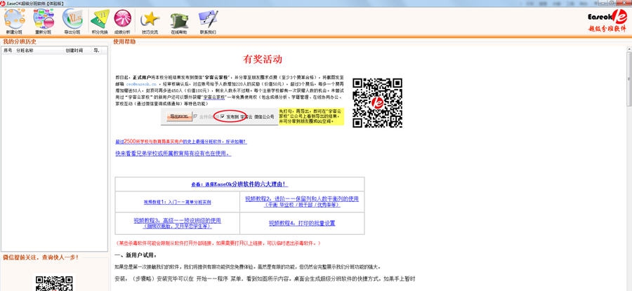
Task: Open the 六大理由 link in the table
Action: tap(239, 184)
